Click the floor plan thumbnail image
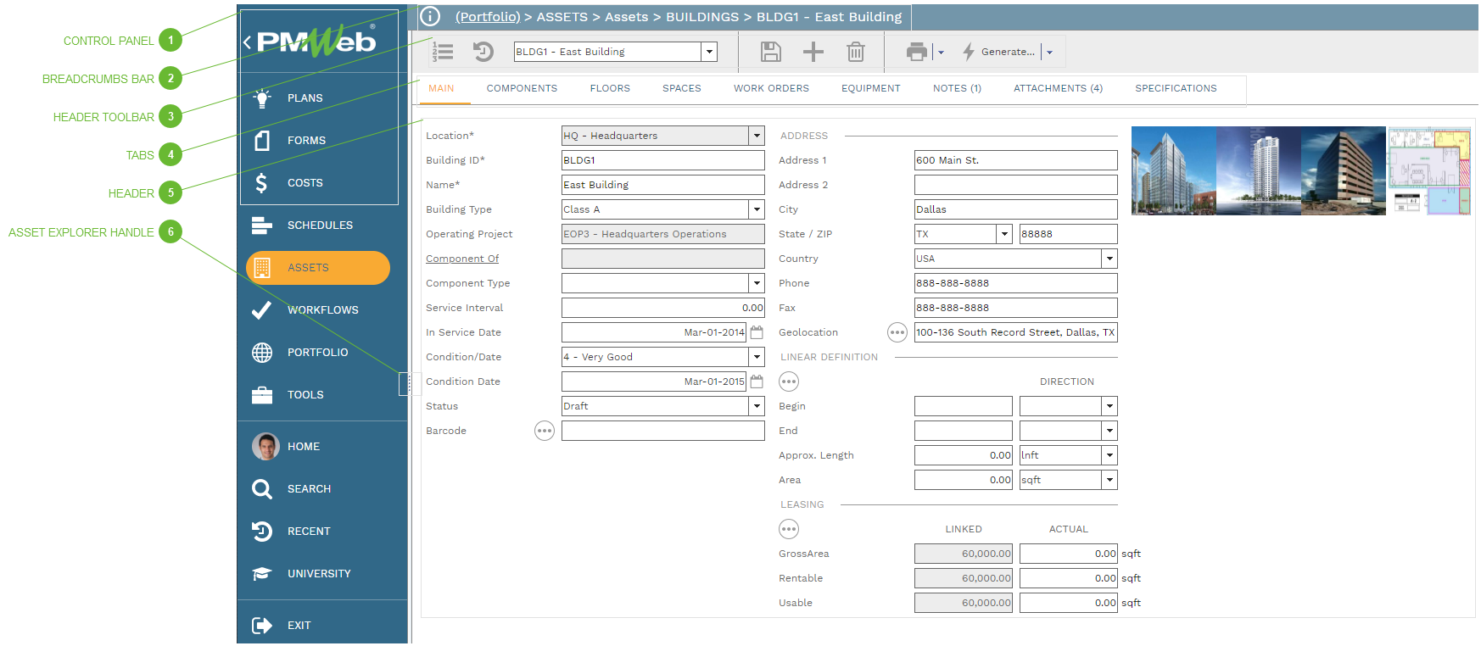This screenshot has height=646, width=1481. click(1428, 170)
